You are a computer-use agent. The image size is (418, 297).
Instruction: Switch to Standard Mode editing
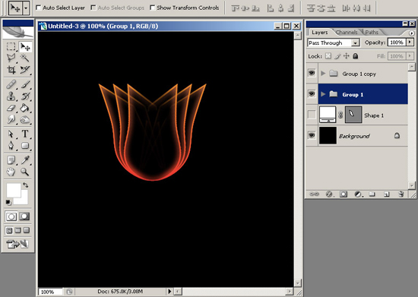point(11,216)
